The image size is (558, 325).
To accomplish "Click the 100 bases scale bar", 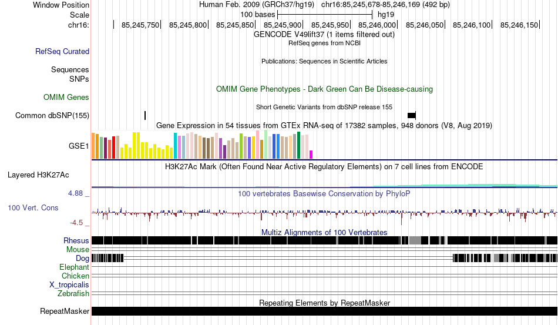I will (325, 15).
